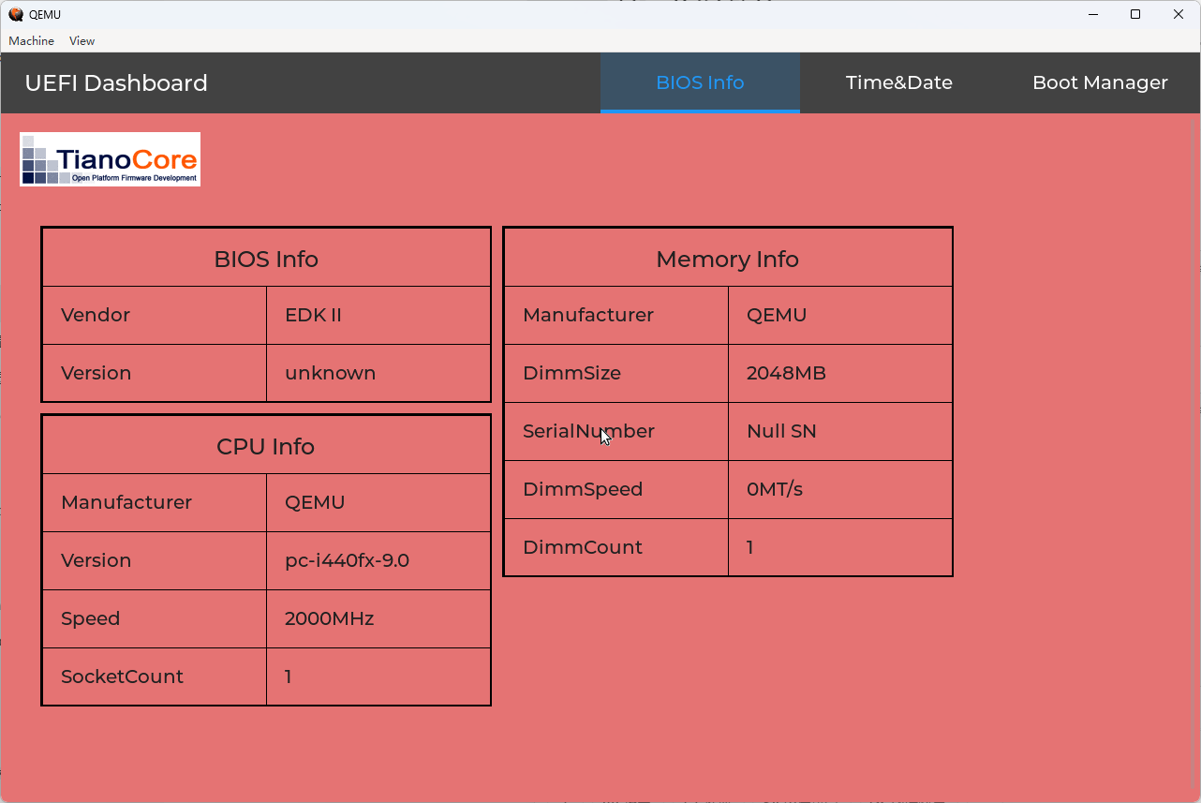Click the QEMU app icon in title bar
The height and width of the screenshot is (803, 1201).
[x=16, y=14]
